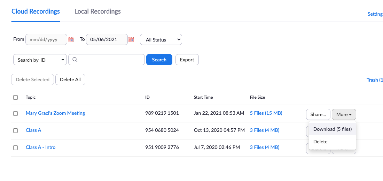Open the Mary Graci's Zoom Meeting link
The width and height of the screenshot is (383, 181).
55,113
